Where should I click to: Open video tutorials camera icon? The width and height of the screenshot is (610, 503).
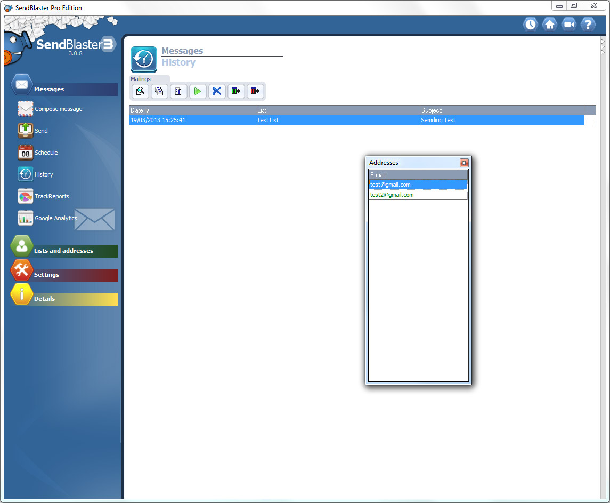click(569, 24)
